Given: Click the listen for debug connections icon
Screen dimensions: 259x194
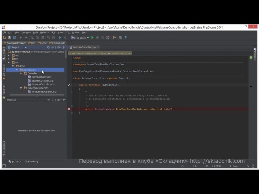Looking at the screenshot, I should pos(108,38).
